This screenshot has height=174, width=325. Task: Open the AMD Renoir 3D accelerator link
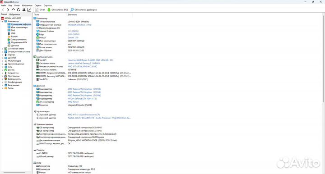[x=73, y=102]
